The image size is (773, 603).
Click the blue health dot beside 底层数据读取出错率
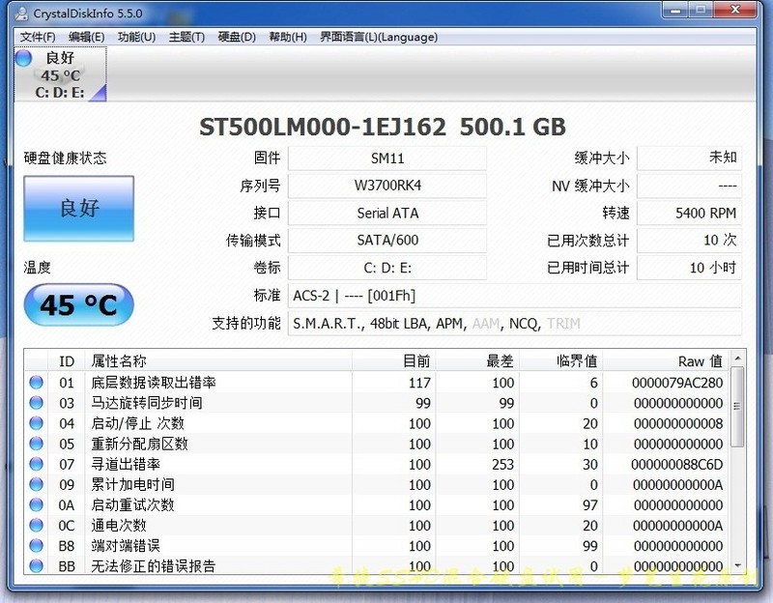[36, 383]
